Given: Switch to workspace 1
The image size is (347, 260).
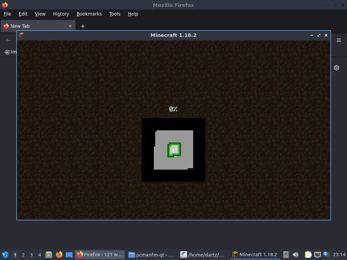Looking at the screenshot, I should tap(15, 255).
